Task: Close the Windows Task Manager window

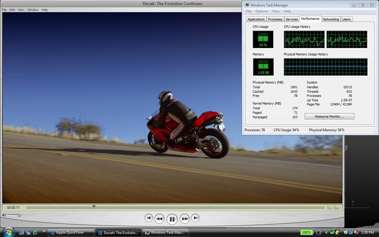Action: (x=372, y=5)
